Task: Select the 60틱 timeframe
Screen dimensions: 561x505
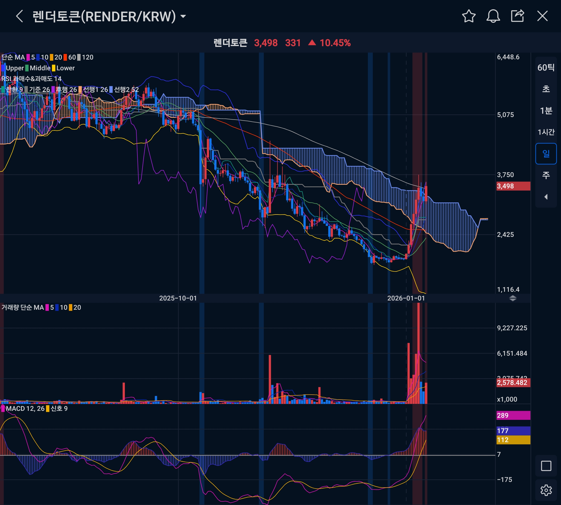Action: (546, 67)
